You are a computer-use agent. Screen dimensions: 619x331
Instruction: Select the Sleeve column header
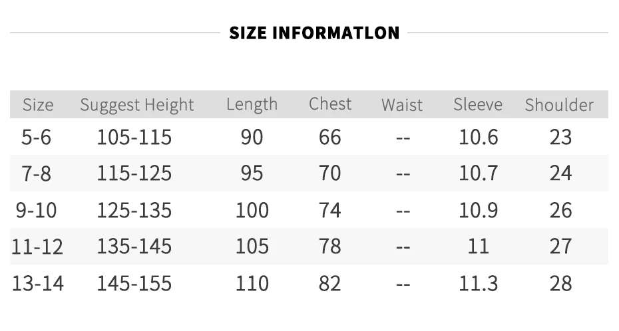pyautogui.click(x=478, y=105)
